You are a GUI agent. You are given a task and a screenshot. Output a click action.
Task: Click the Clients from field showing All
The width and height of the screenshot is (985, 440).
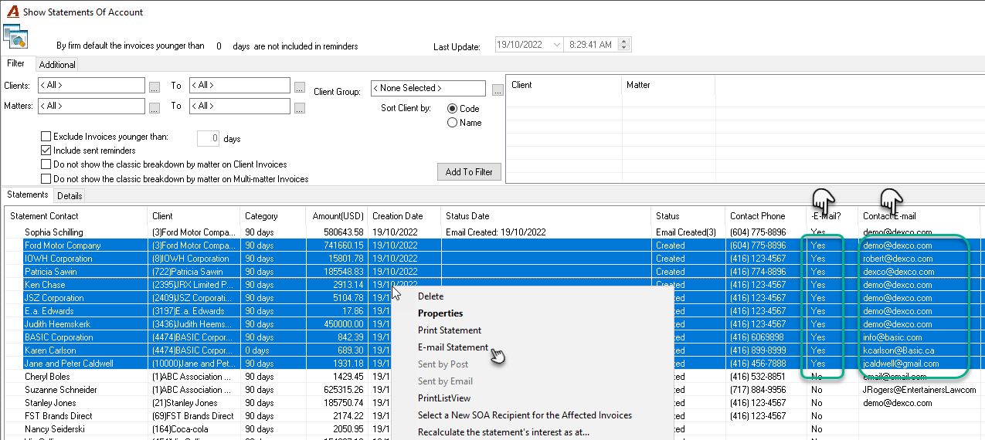coord(91,85)
